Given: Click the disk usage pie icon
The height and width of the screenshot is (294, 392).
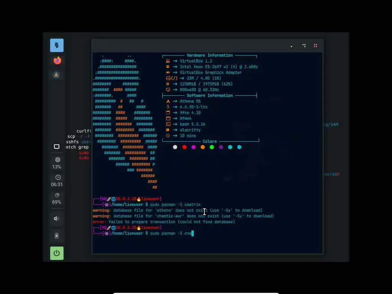Looking at the screenshot, I should point(57,195).
